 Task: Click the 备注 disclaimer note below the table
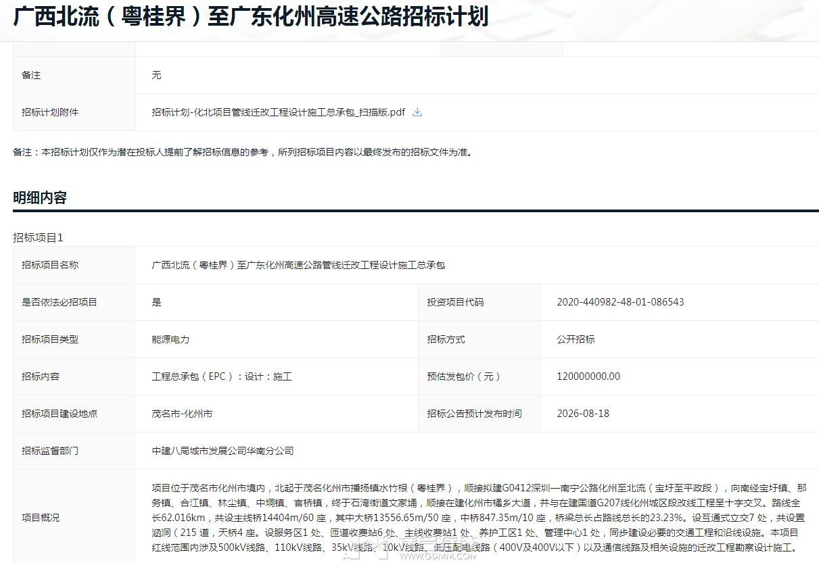click(x=243, y=152)
